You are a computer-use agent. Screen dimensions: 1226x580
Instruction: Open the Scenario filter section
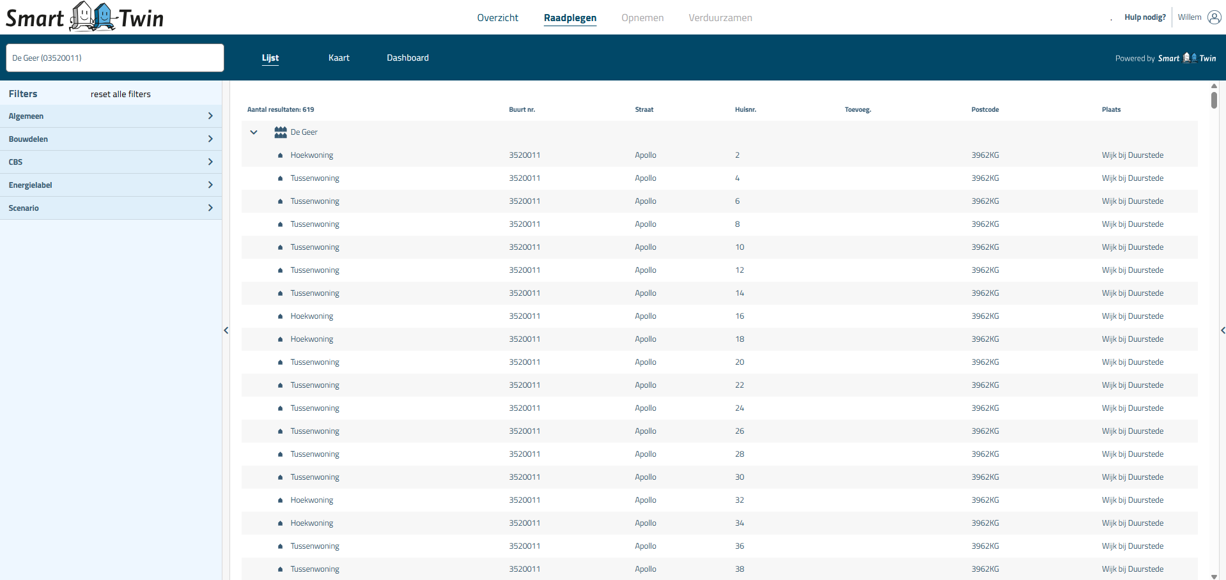111,208
